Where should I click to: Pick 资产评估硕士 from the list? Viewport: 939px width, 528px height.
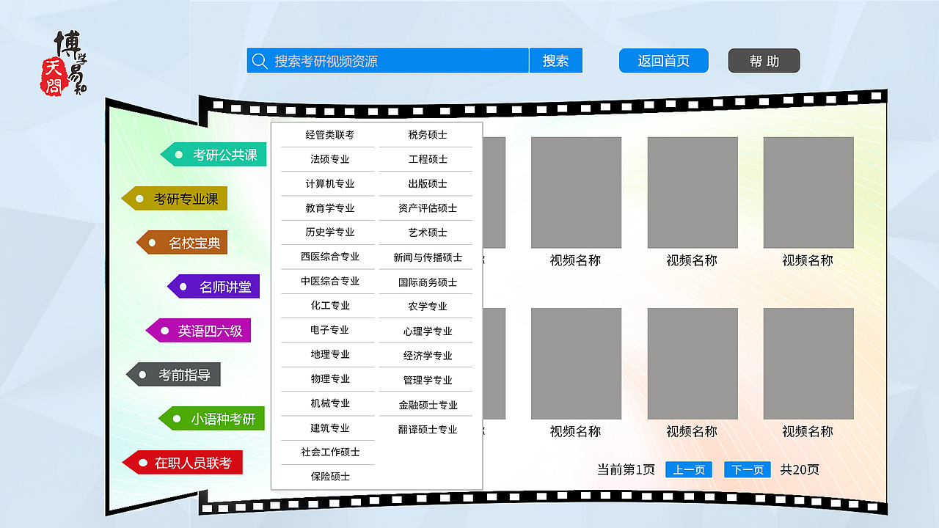tap(428, 208)
